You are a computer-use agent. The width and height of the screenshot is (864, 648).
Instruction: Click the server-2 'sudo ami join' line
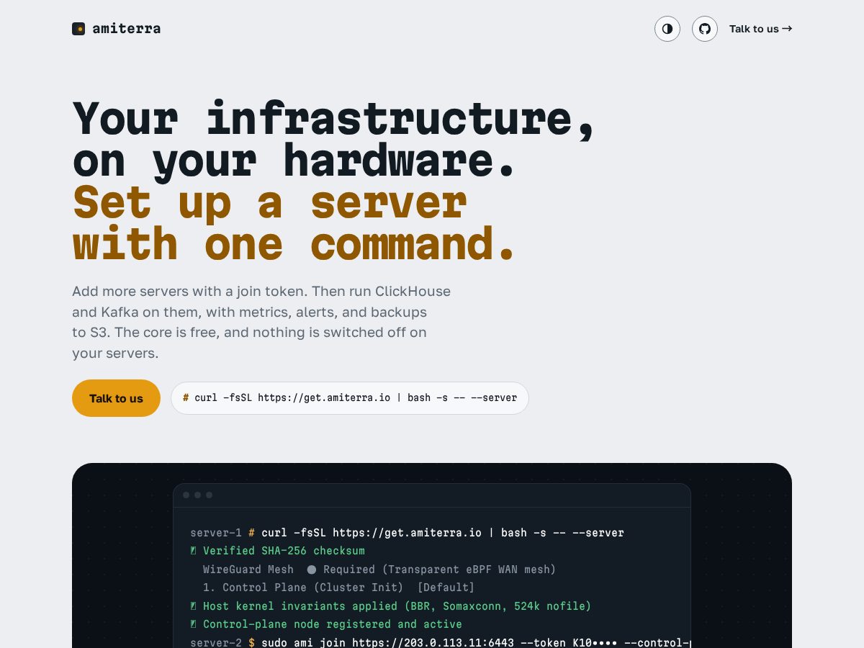click(x=440, y=642)
